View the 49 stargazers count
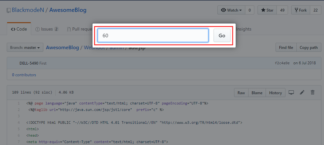This screenshot has height=145, width=324. [x=282, y=10]
